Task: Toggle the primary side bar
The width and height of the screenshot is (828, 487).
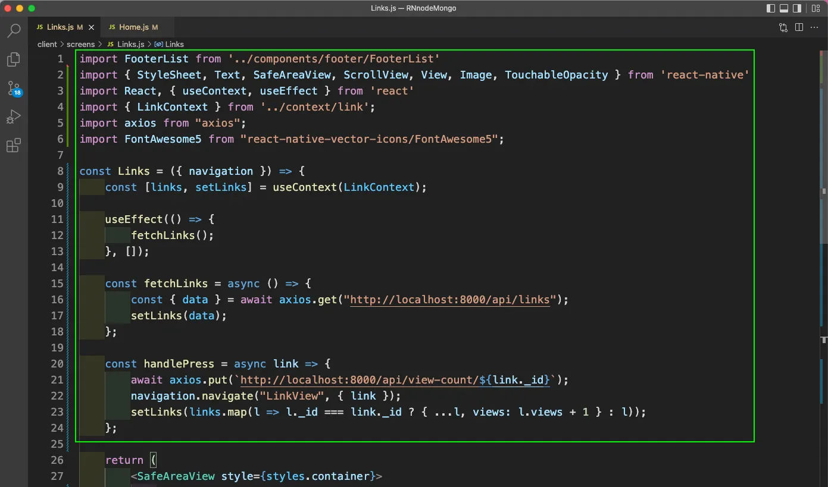Action: point(771,8)
